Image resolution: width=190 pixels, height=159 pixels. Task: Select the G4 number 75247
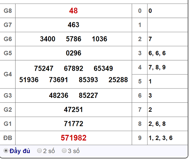44,69
